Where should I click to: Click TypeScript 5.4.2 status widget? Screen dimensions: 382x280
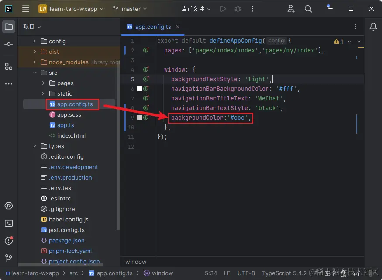284,273
